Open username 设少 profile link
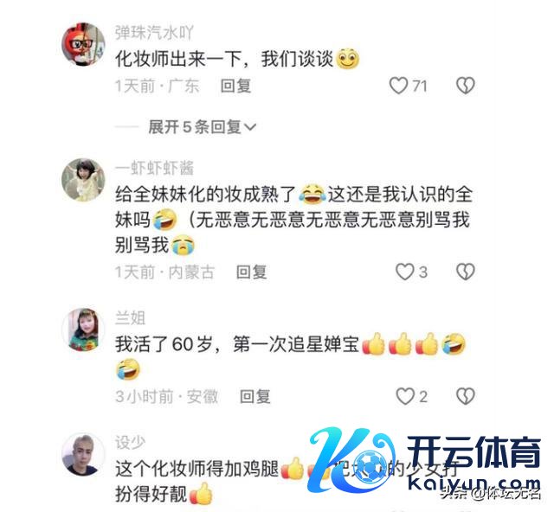The image size is (554, 512). pyautogui.click(x=130, y=443)
